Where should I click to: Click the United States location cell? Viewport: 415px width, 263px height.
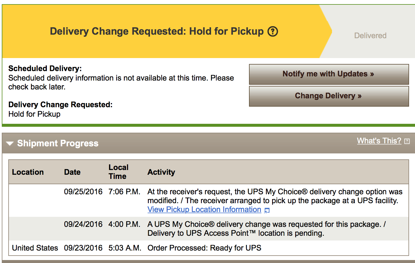coord(35,248)
